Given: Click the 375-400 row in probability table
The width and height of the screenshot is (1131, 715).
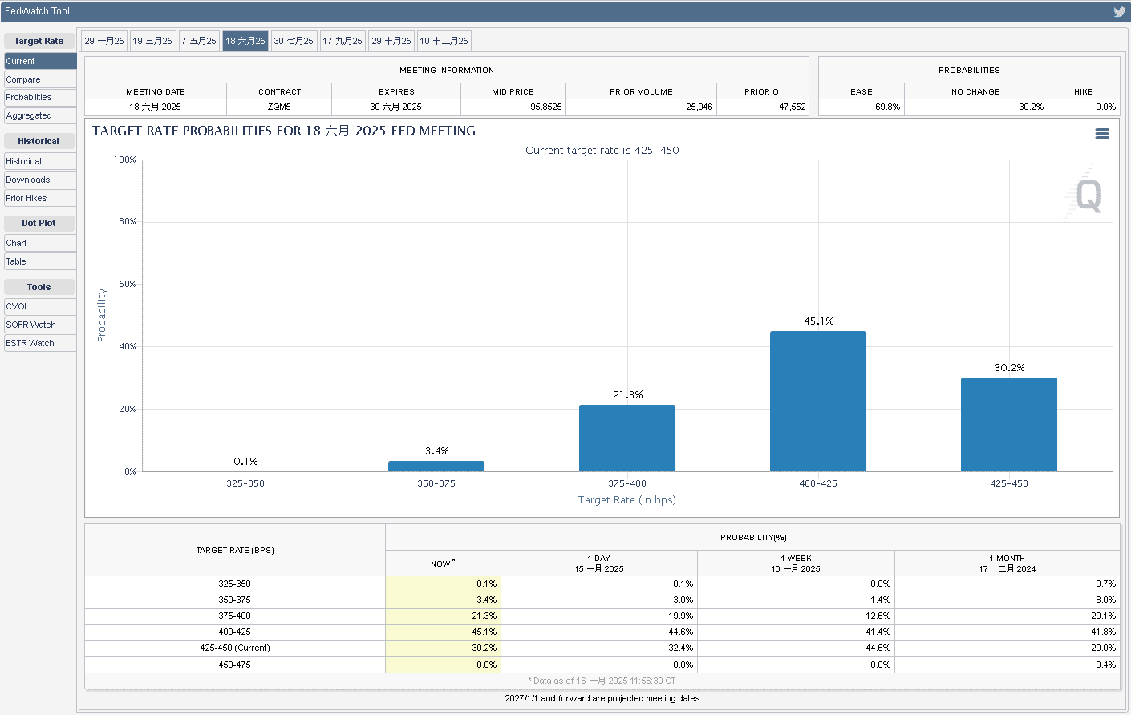Looking at the screenshot, I should tap(602, 616).
